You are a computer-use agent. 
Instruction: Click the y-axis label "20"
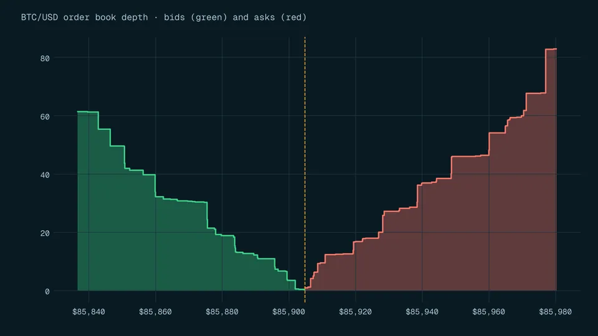pyautogui.click(x=45, y=233)
